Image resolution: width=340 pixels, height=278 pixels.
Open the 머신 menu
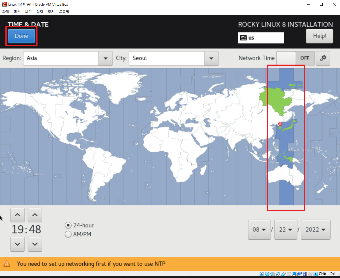click(x=17, y=12)
